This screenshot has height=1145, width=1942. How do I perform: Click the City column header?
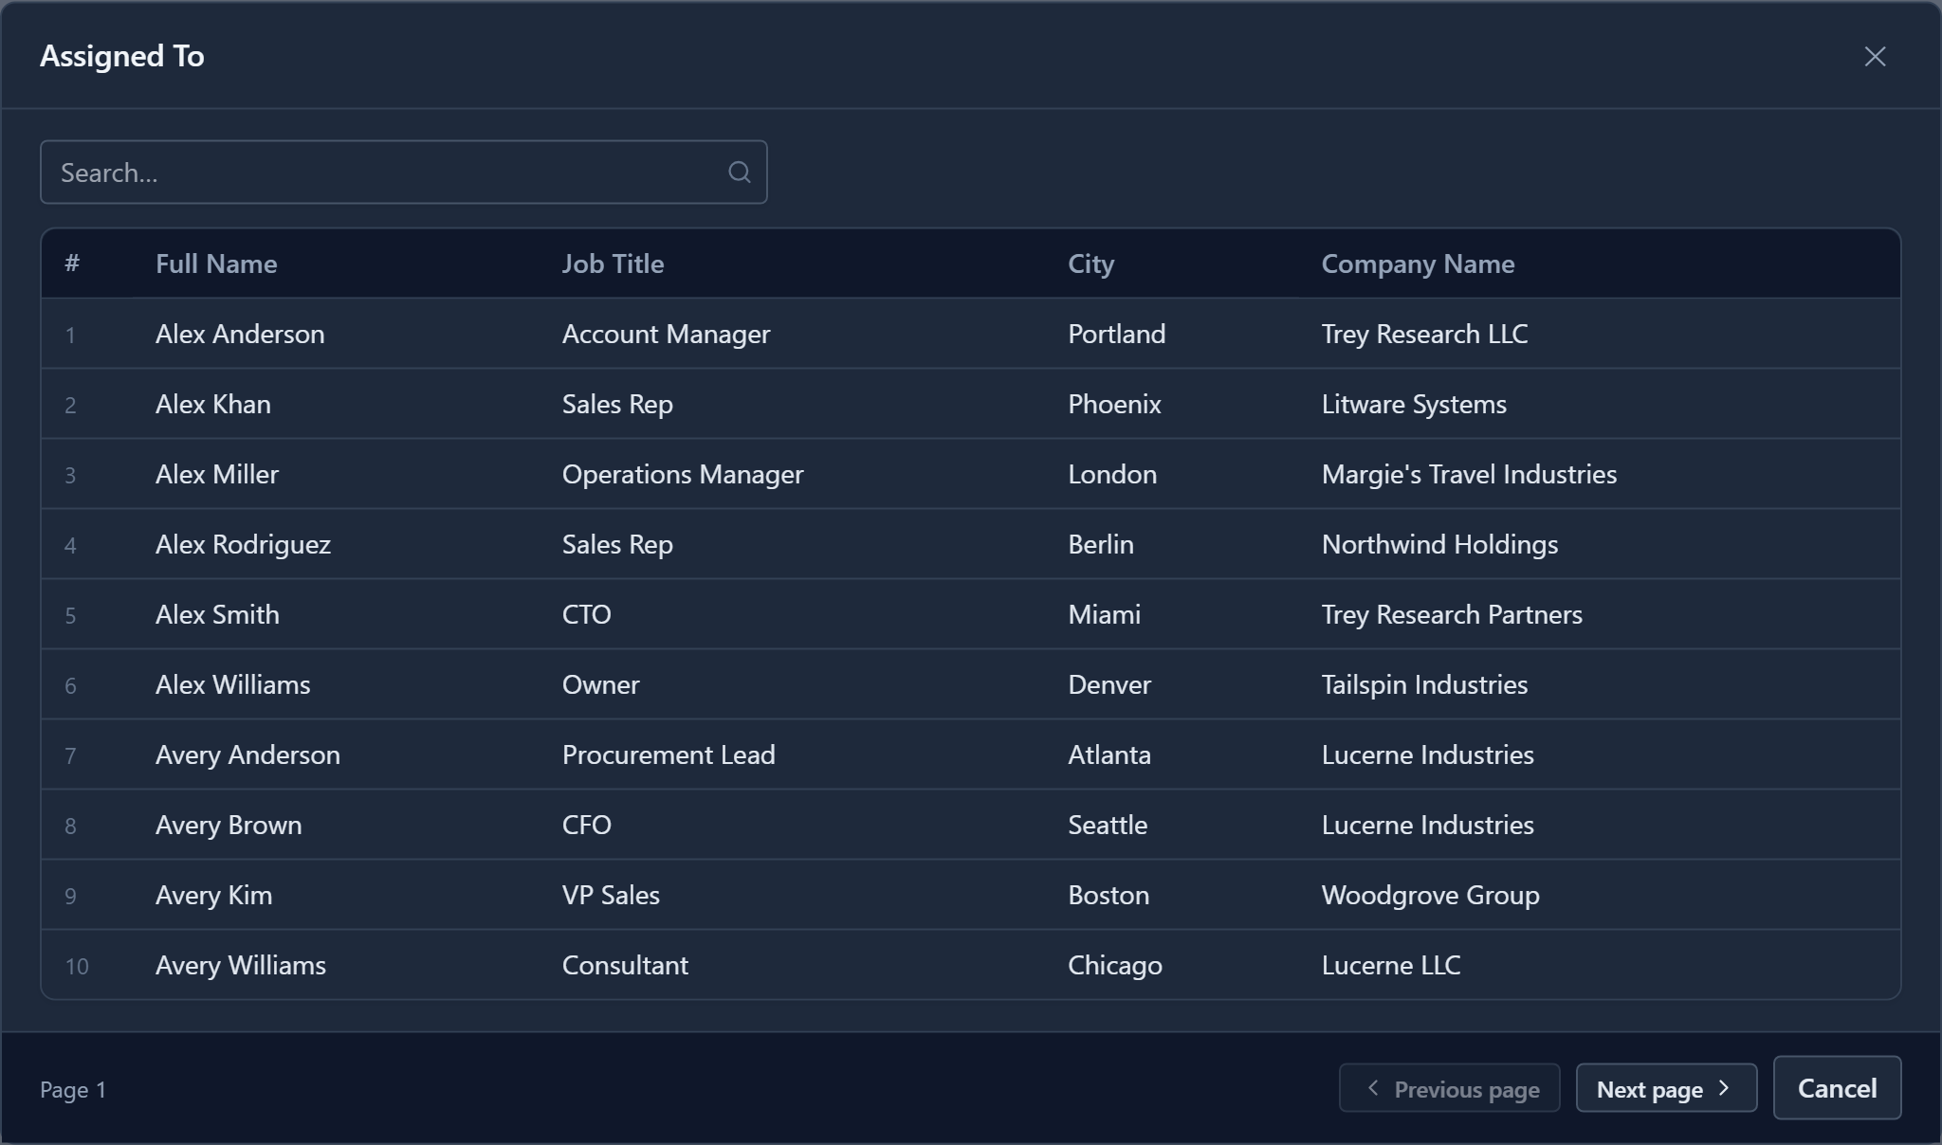point(1090,264)
